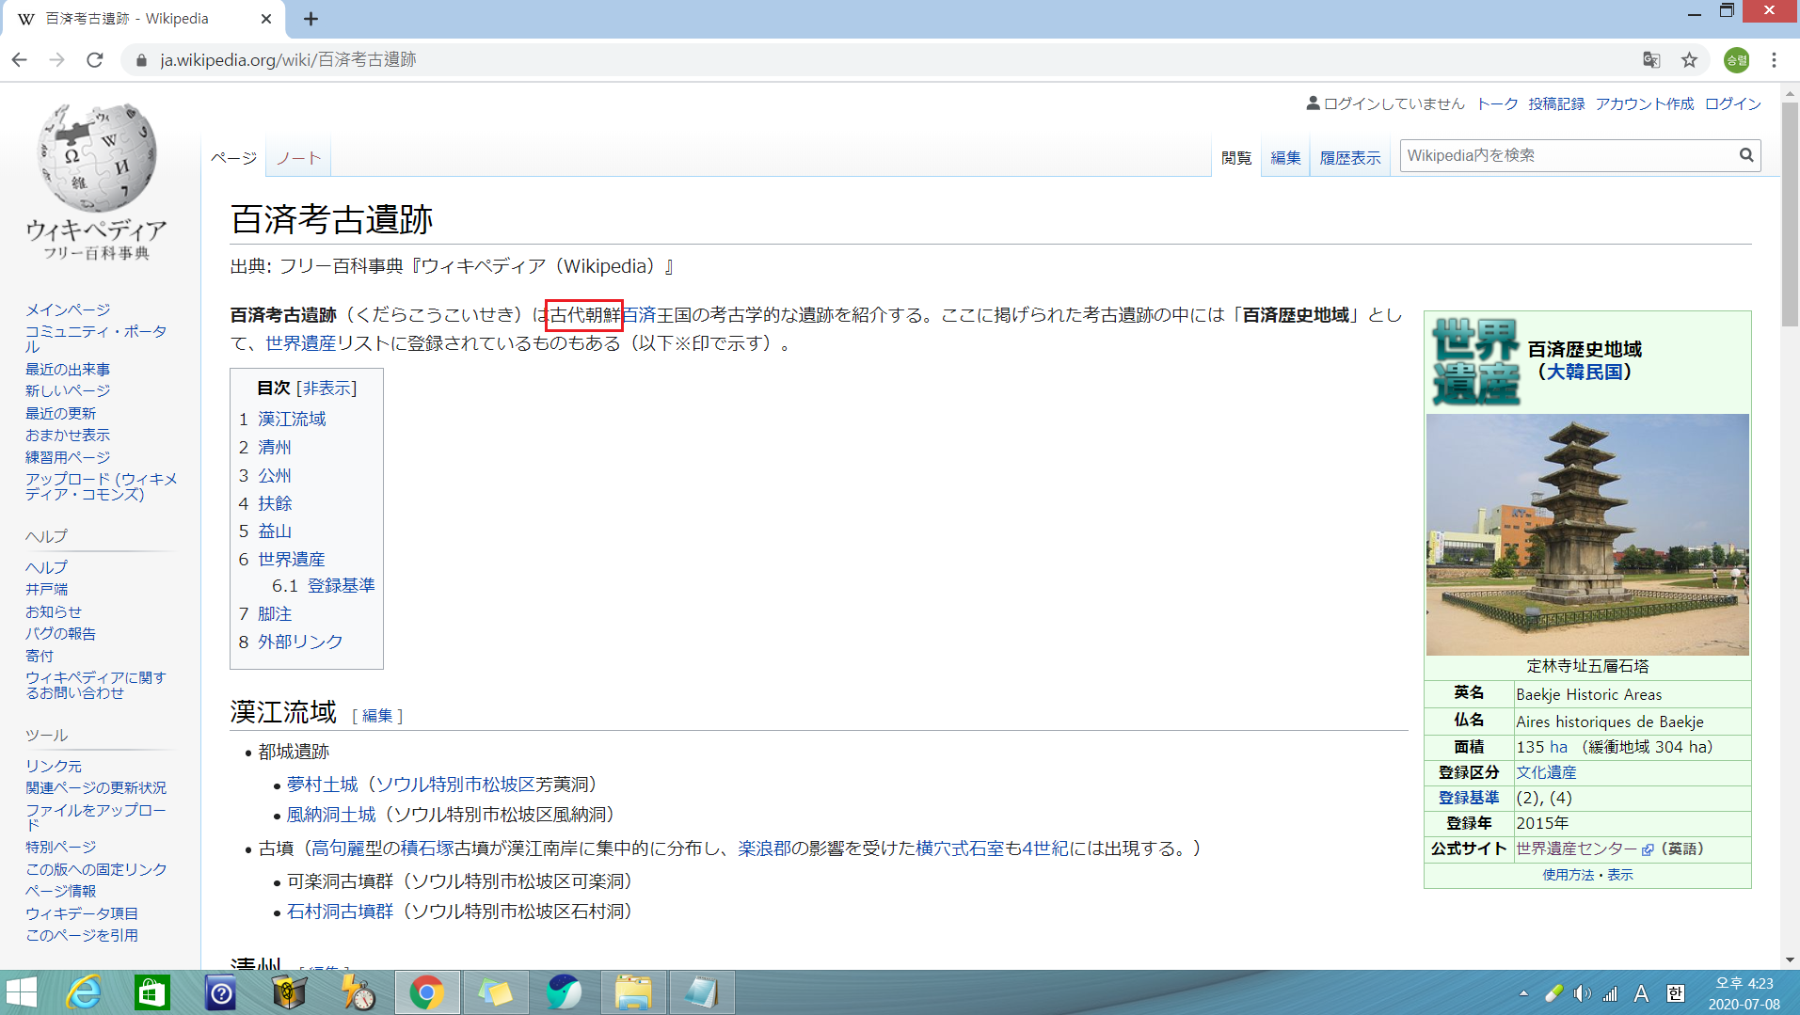The image size is (1800, 1015).
Task: Bookmark this page with the star icon
Action: [1690, 59]
